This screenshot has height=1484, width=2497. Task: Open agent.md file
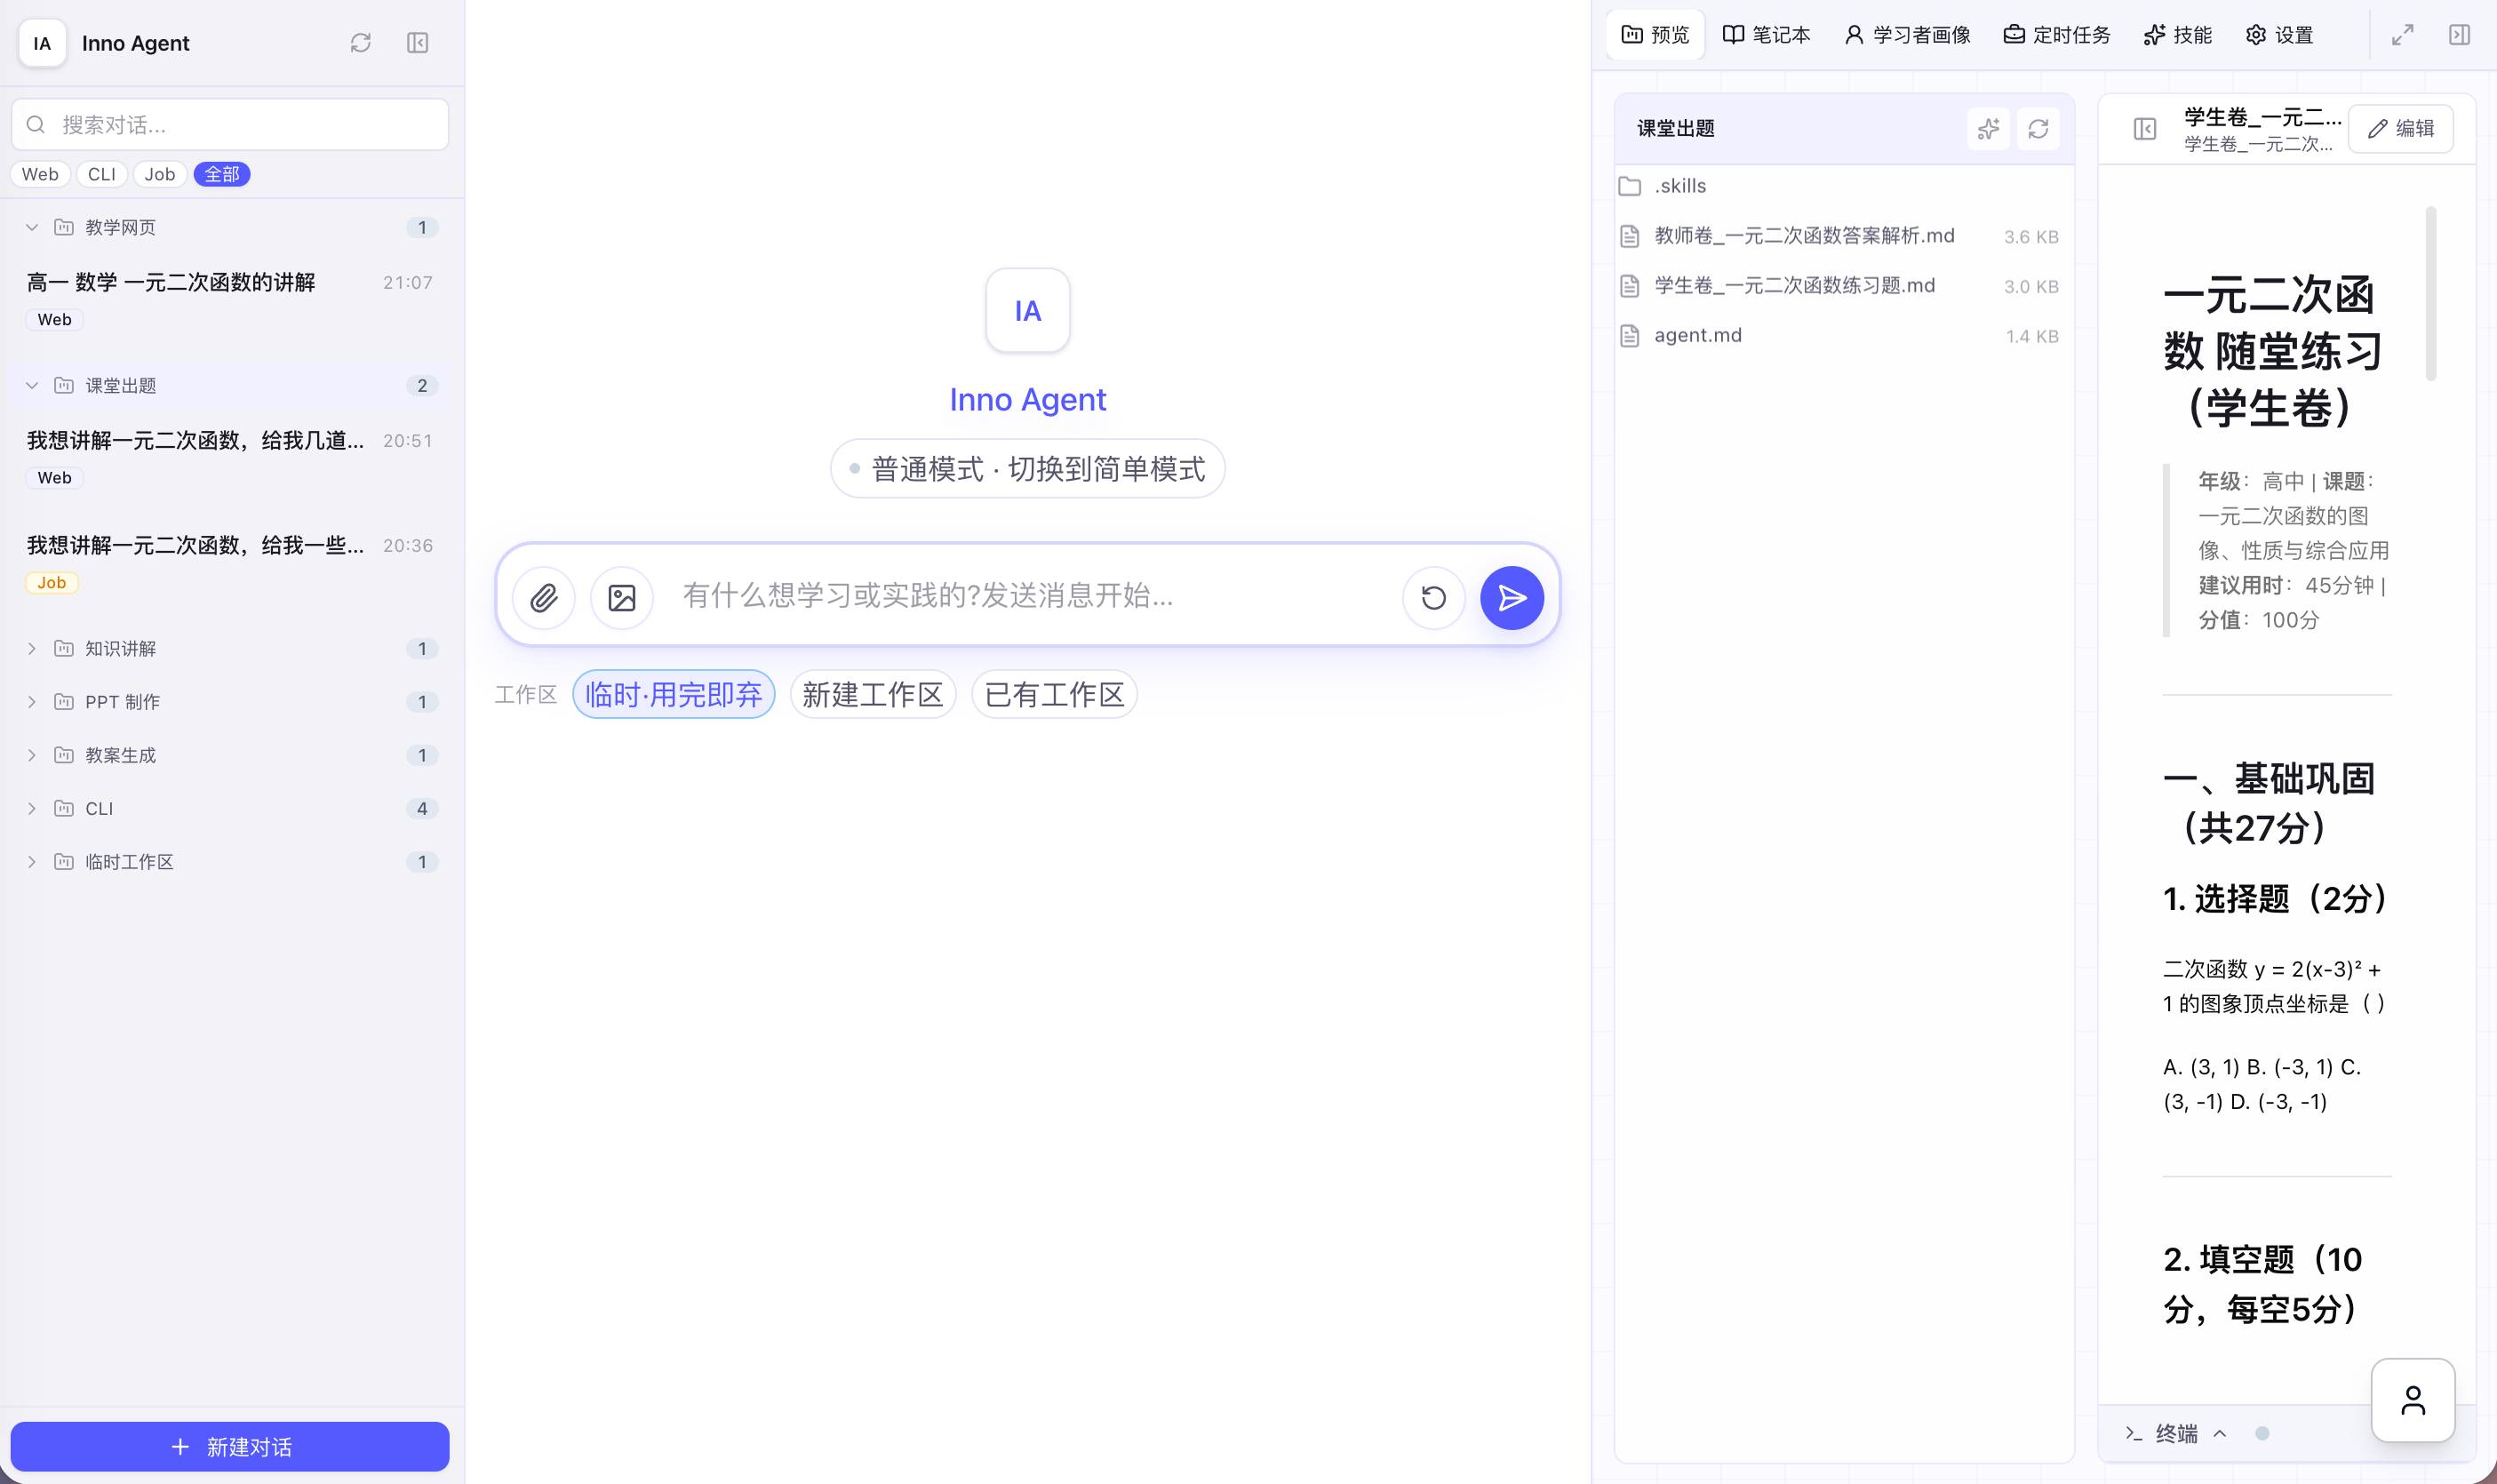click(x=1842, y=336)
